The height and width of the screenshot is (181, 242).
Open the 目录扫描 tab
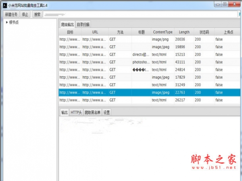point(83,24)
